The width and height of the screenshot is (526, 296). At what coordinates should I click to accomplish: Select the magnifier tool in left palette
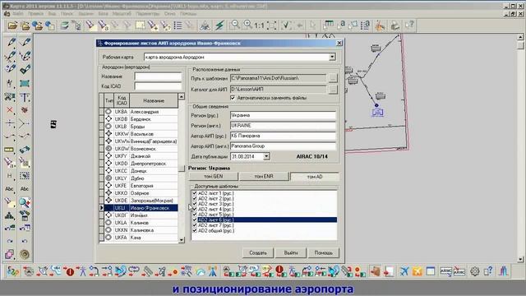point(25,202)
